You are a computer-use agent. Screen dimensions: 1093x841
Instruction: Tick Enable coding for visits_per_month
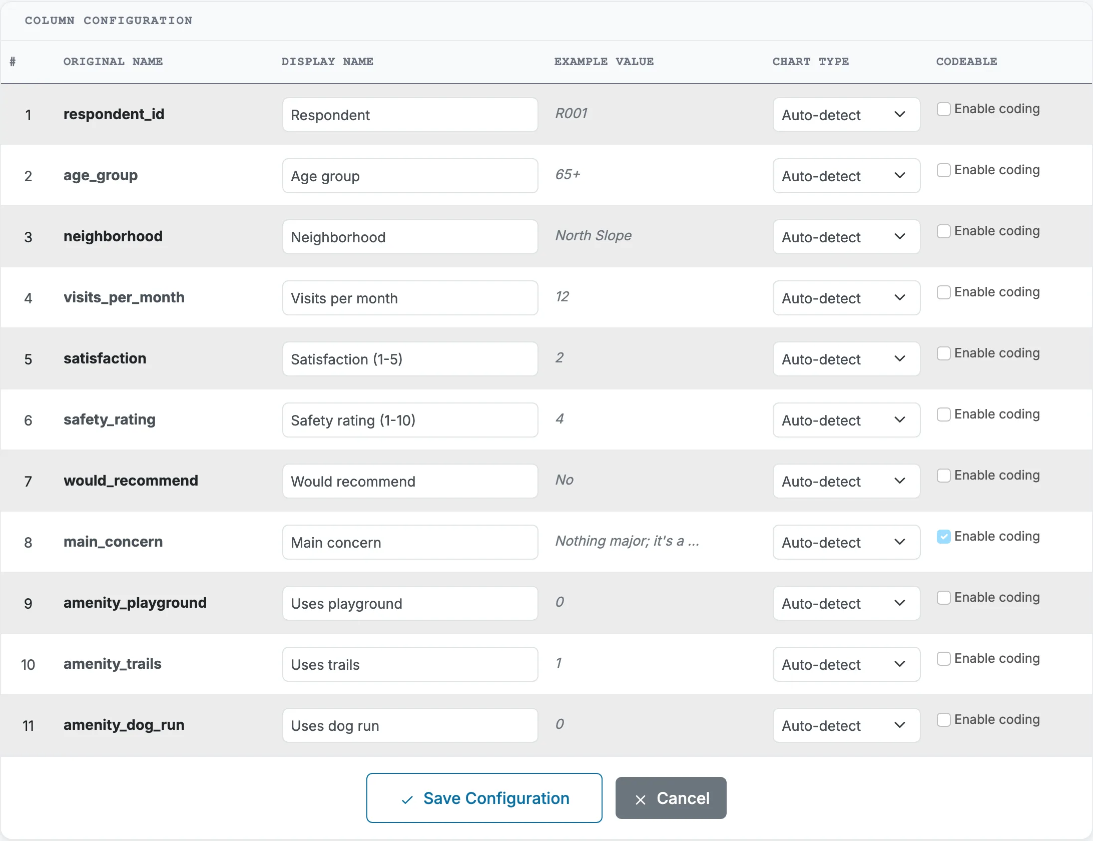click(x=943, y=292)
